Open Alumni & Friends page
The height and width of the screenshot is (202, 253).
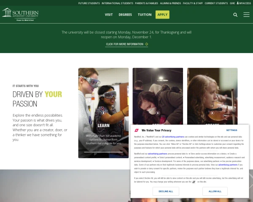(170, 3)
